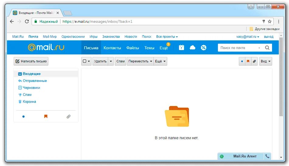Switch to the Письма tab

tap(91, 48)
